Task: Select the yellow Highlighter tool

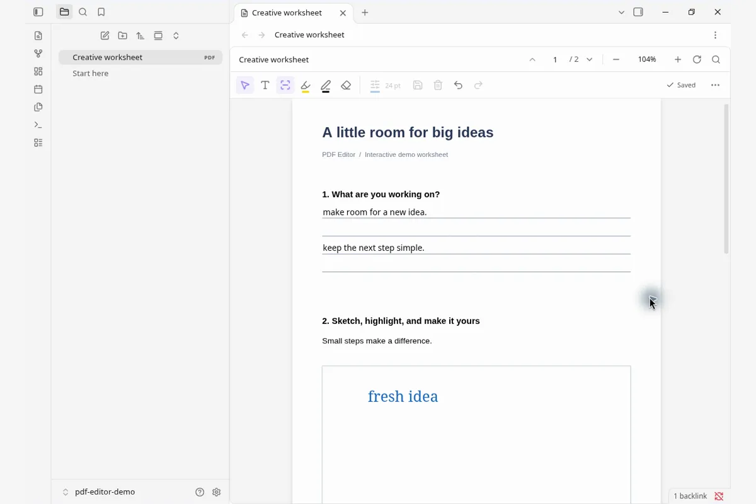Action: (306, 86)
